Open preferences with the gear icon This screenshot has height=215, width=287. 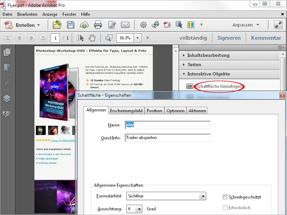(143, 25)
